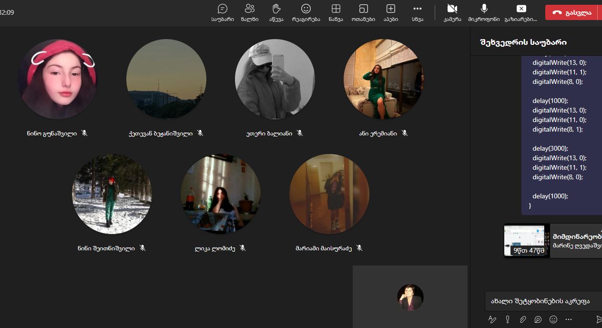Image resolution: width=602 pixels, height=328 pixels.
Task: Switch to the Chat (საუბარი) panel
Action: [223, 12]
